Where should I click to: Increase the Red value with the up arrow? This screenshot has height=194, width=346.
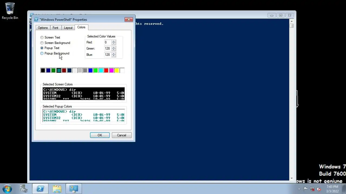(x=114, y=41)
